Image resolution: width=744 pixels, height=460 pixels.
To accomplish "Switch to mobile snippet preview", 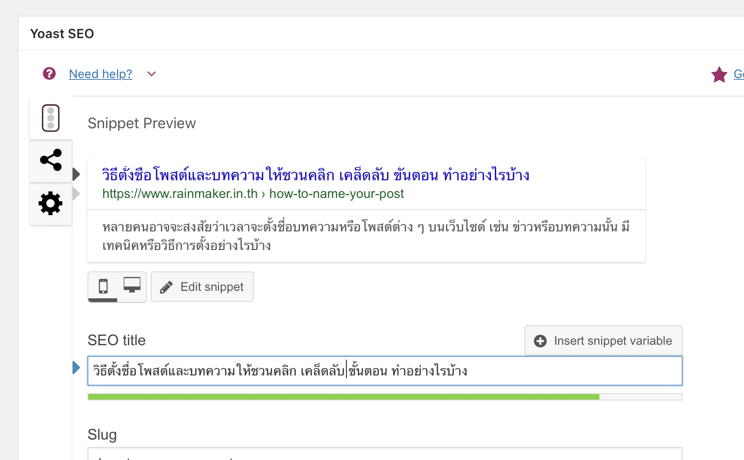I will click(x=103, y=286).
